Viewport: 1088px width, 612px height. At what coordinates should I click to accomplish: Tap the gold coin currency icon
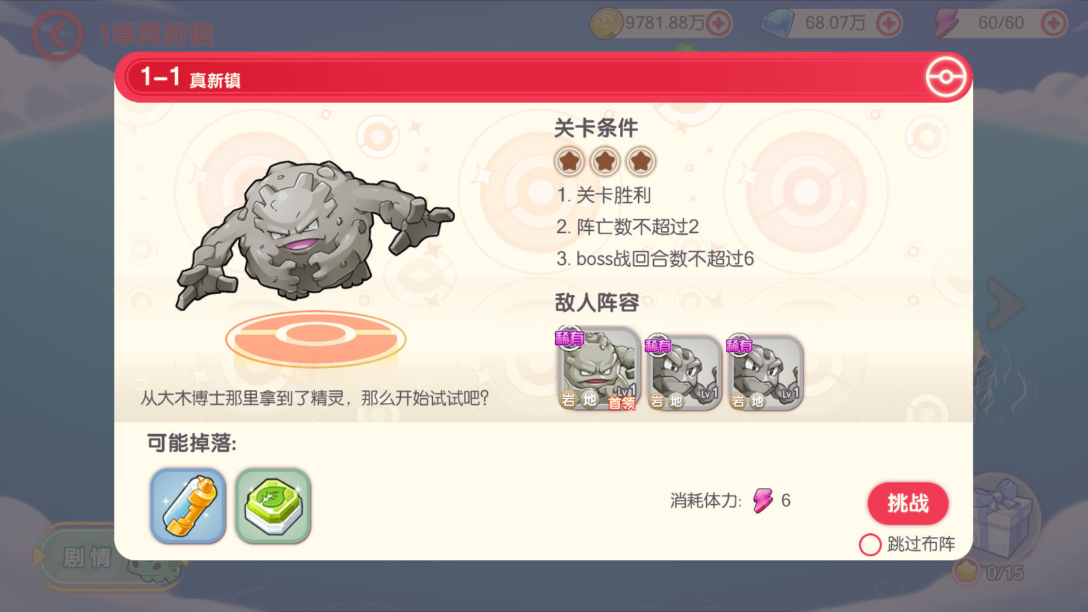[x=607, y=23]
